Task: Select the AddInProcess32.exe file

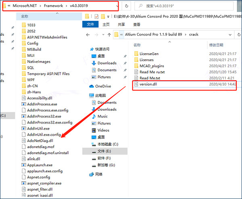Action: (x=42, y=116)
